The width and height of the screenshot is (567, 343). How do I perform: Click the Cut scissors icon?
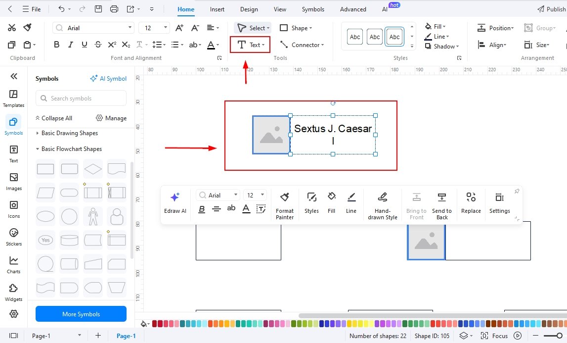pyautogui.click(x=11, y=28)
